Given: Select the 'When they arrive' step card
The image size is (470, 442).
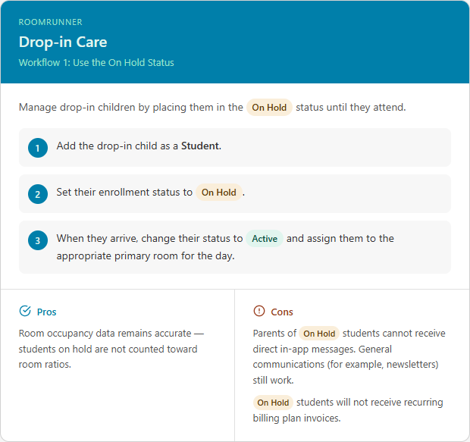Looking at the screenshot, I should 235,247.
